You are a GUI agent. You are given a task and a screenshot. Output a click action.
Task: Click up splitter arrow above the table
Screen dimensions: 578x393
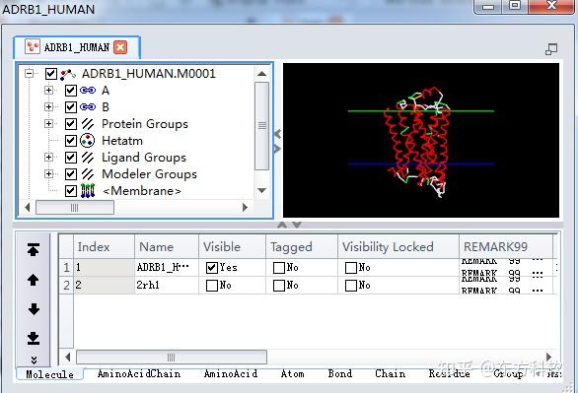point(282,225)
